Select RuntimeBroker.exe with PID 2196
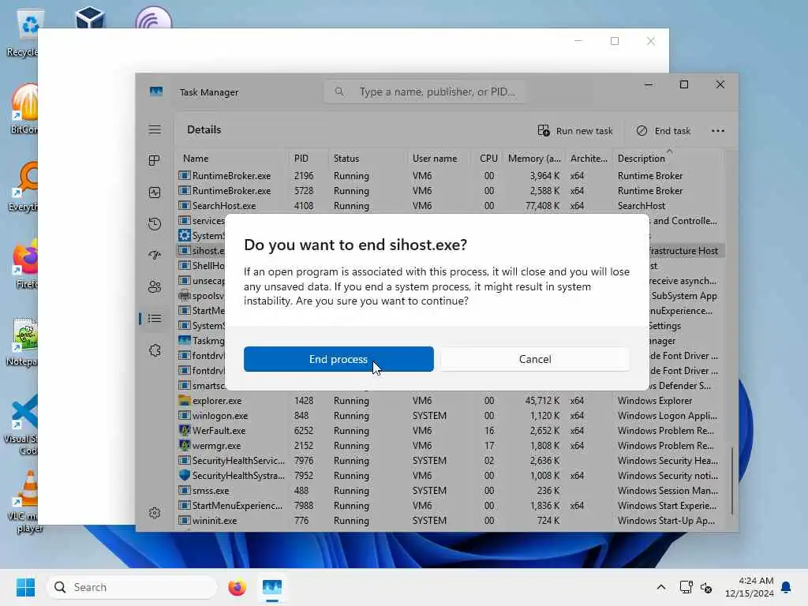This screenshot has height=606, width=808. pos(451,176)
